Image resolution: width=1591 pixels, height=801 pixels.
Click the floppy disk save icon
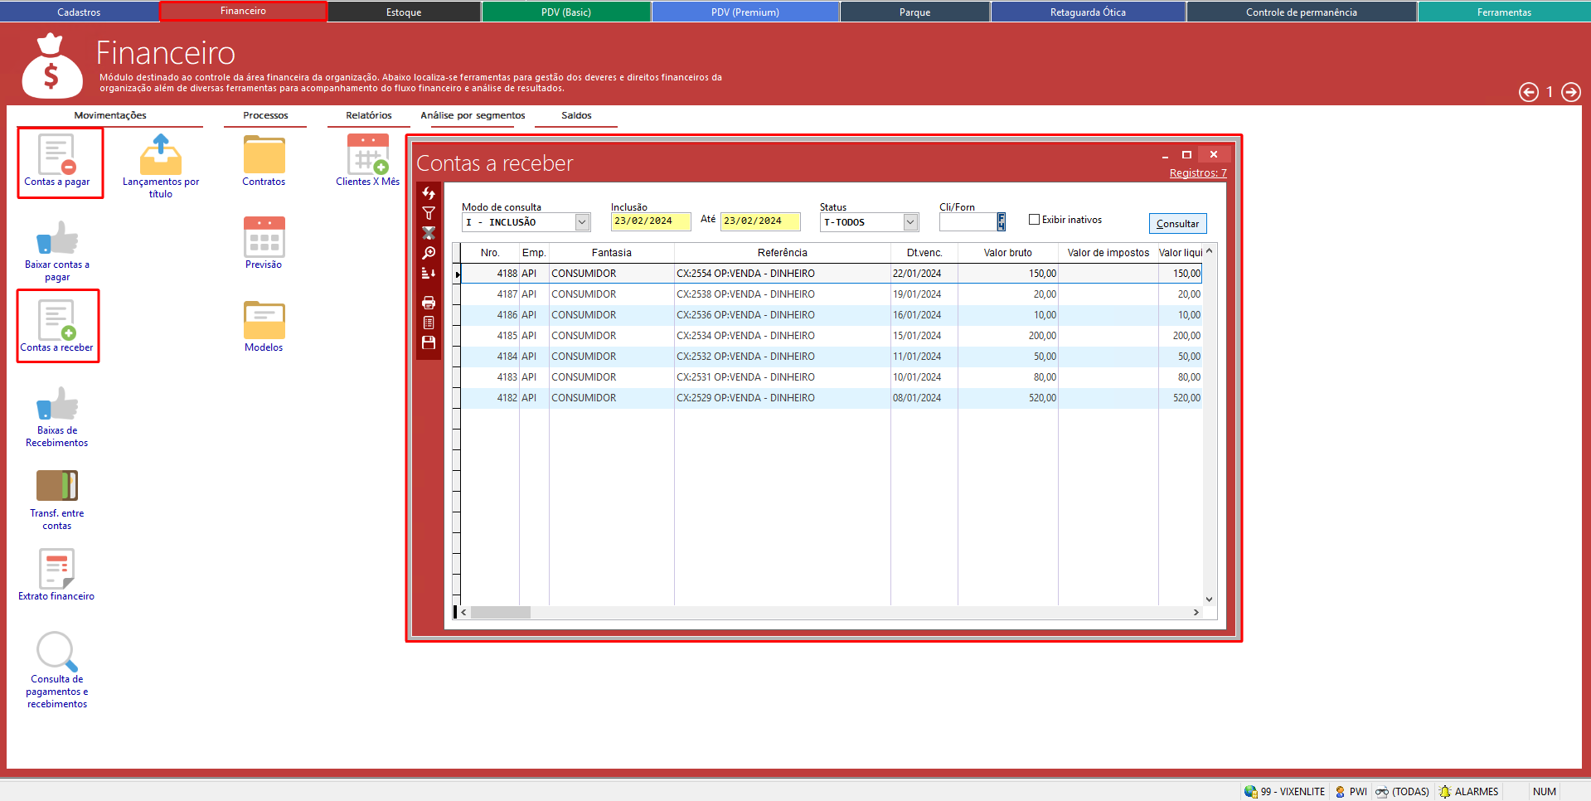coord(429,342)
